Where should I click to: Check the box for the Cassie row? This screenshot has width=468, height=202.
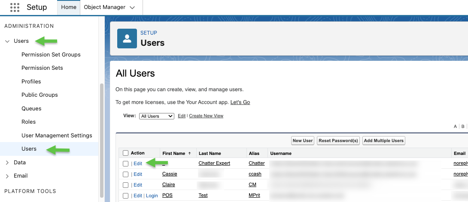click(126, 174)
